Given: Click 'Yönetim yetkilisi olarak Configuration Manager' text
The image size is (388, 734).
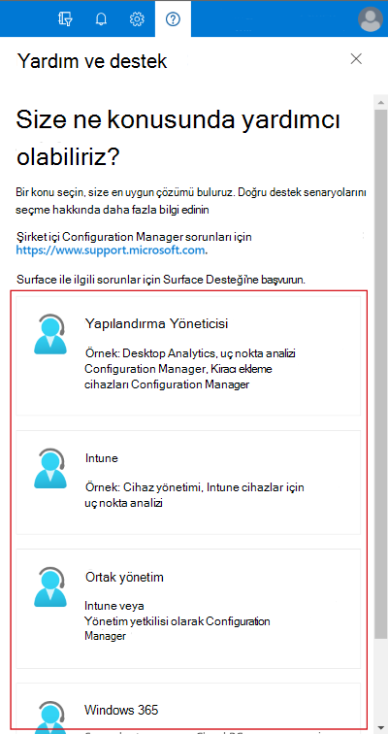Looking at the screenshot, I should (178, 629).
